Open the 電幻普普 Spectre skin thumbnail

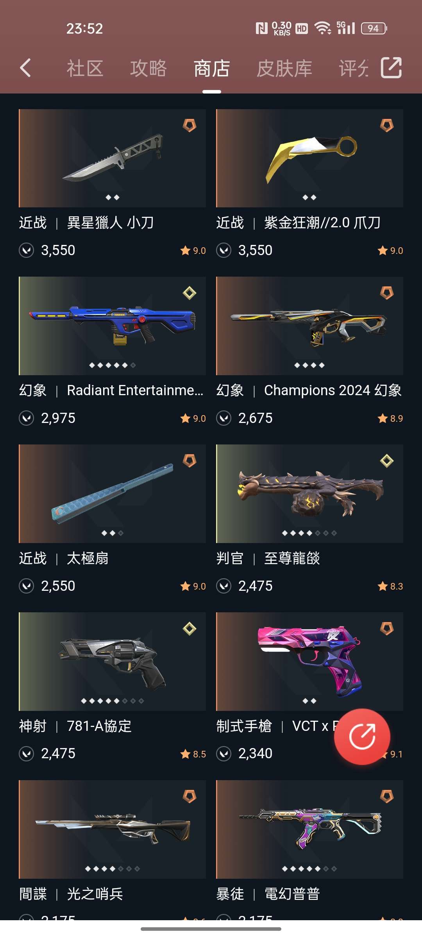(309, 829)
